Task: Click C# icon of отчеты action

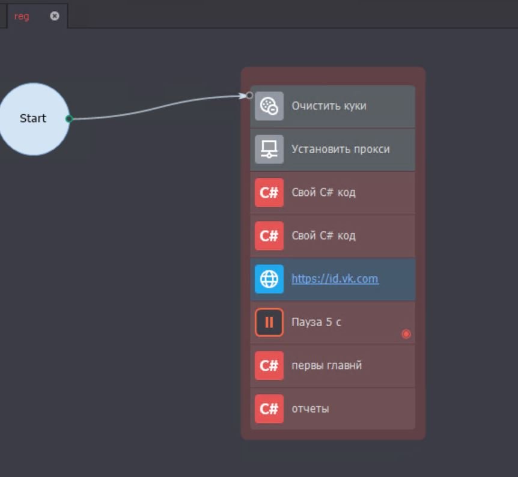Action: pyautogui.click(x=269, y=409)
